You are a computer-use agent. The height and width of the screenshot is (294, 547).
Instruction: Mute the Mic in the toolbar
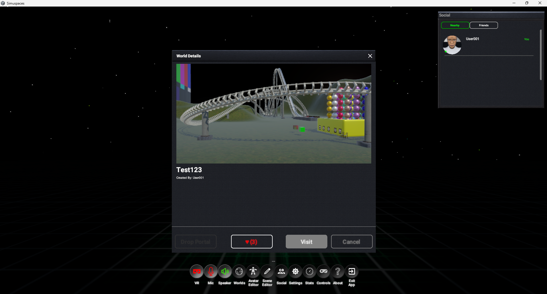[x=211, y=271]
